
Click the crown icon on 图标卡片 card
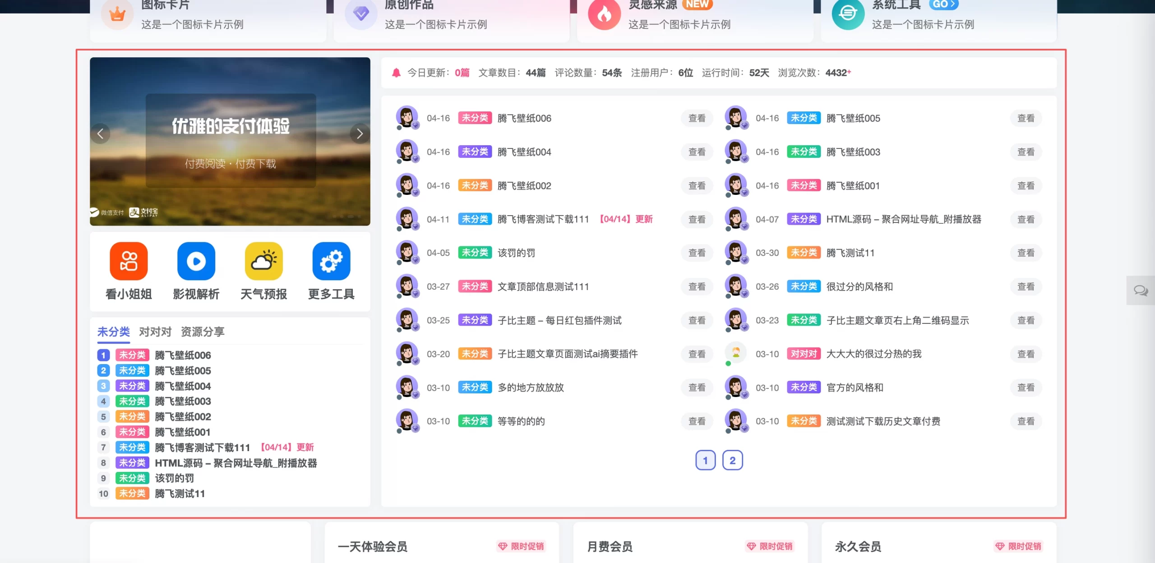117,14
